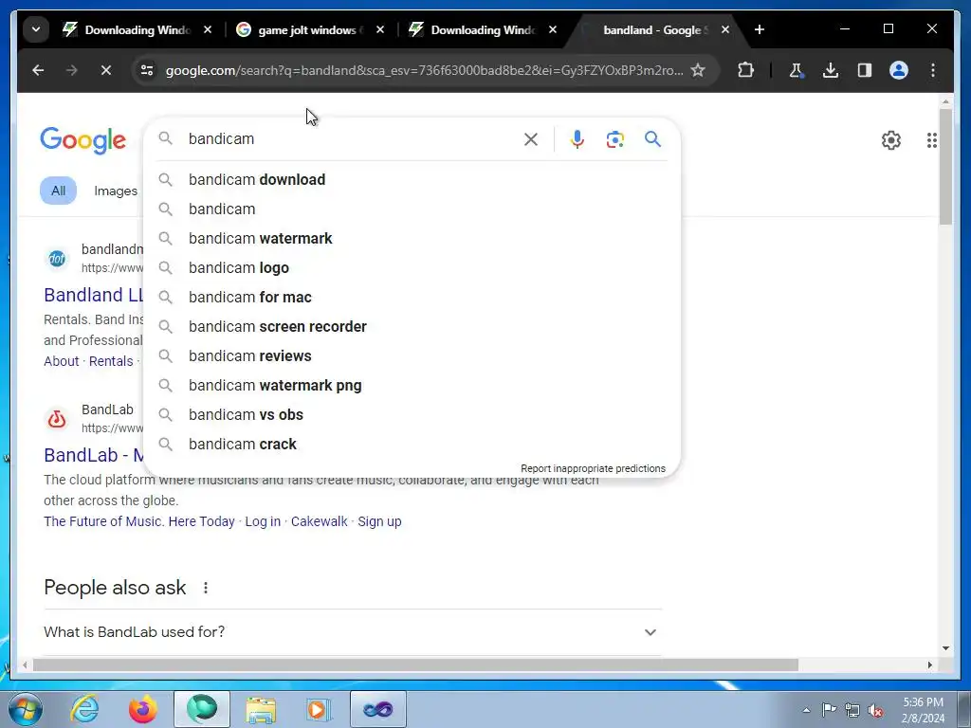Open the Bandland LLC result title
Viewport: 971px width, 728px height.
pyautogui.click(x=94, y=295)
